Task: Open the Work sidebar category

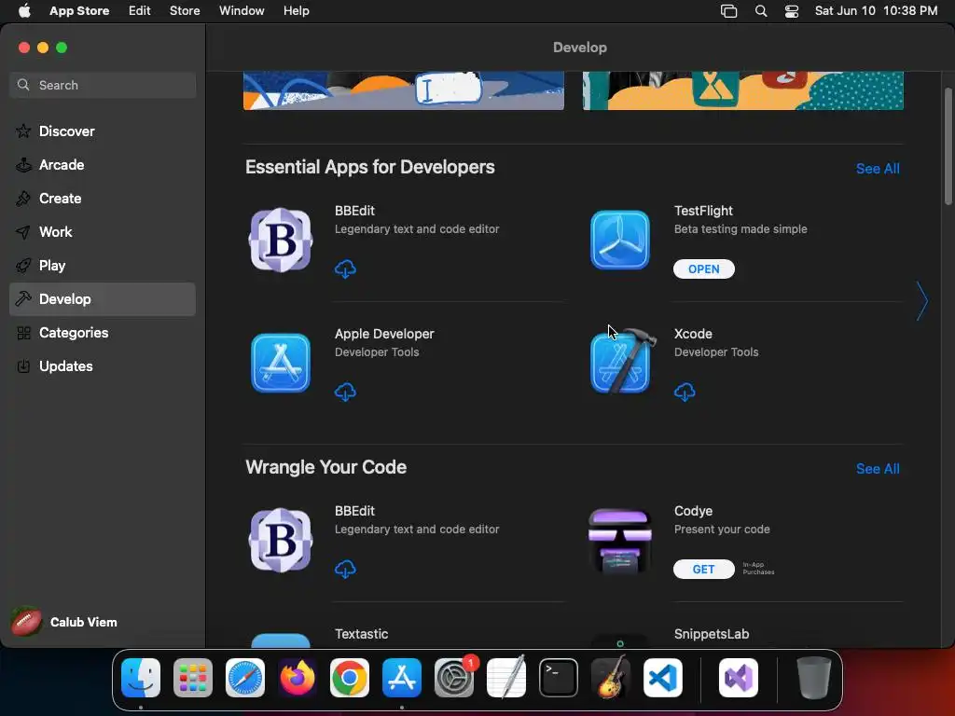Action: pos(103,231)
